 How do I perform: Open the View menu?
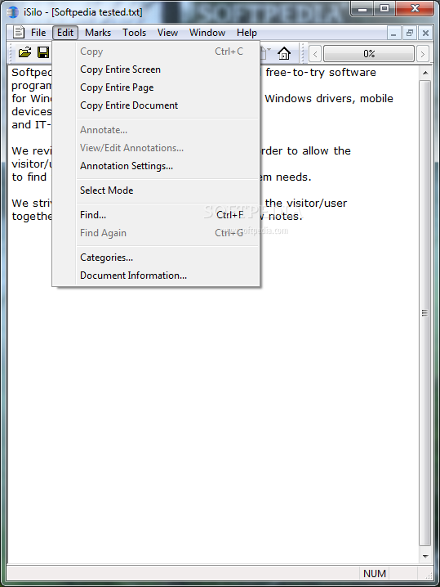coord(167,33)
